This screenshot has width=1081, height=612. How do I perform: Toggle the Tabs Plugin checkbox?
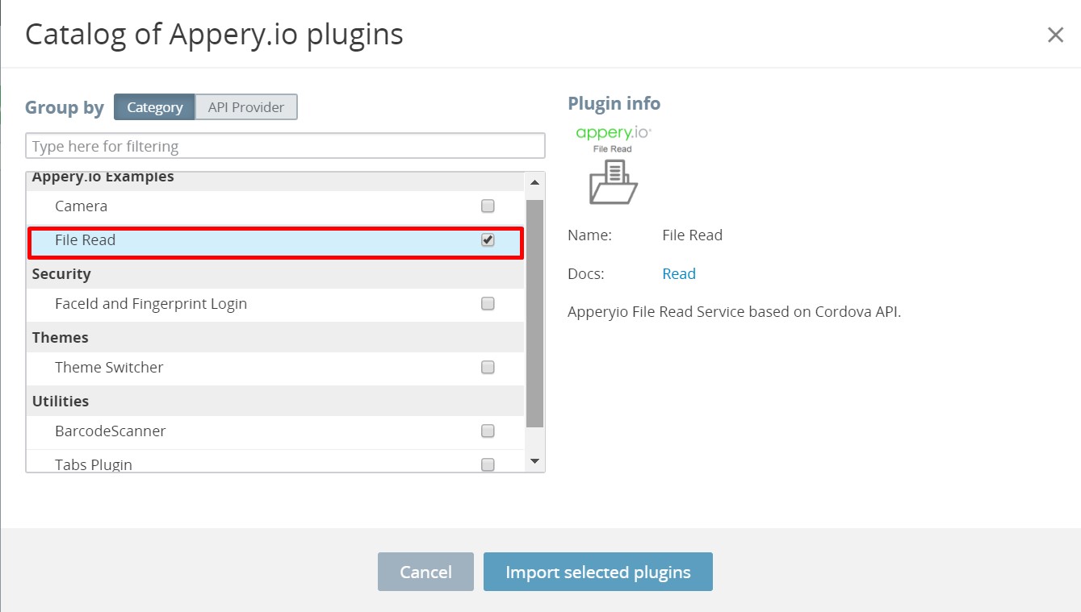coord(488,464)
